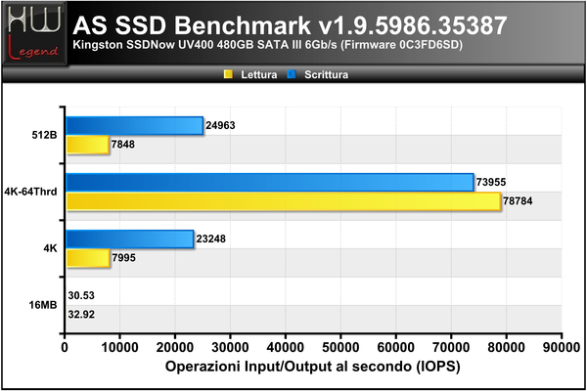Select the value 78784
Image resolution: width=587 pixels, height=391 pixels.
point(518,201)
